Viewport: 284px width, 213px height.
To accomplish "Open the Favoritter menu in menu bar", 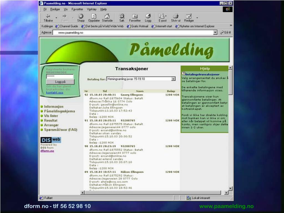I will click(x=77, y=9).
